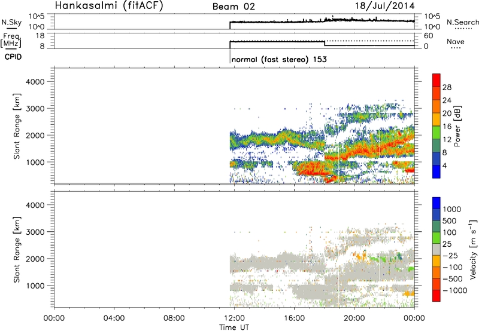Click the 4 label on Power colorbar

coord(444,166)
